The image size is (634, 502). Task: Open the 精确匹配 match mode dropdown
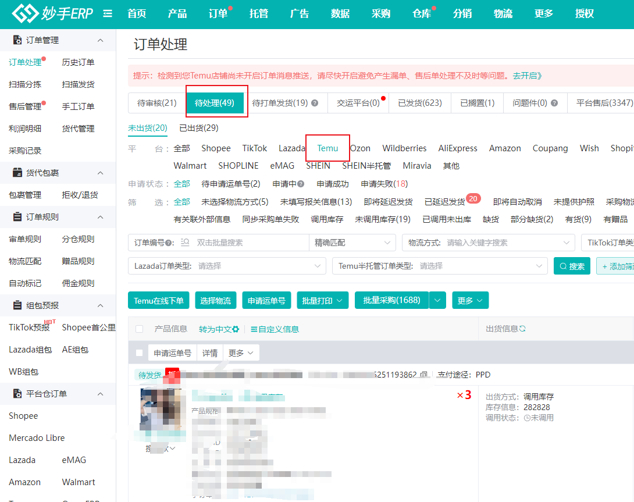(x=352, y=243)
